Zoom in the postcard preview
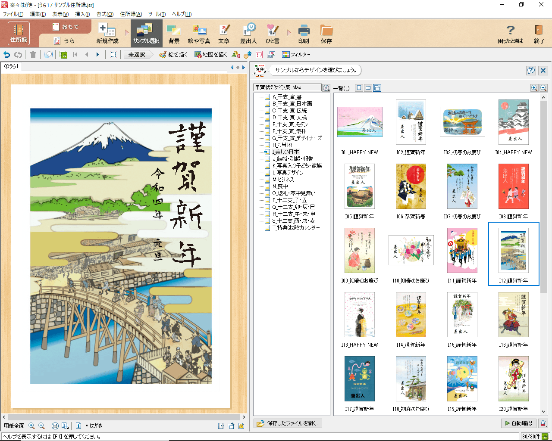 click(31, 426)
